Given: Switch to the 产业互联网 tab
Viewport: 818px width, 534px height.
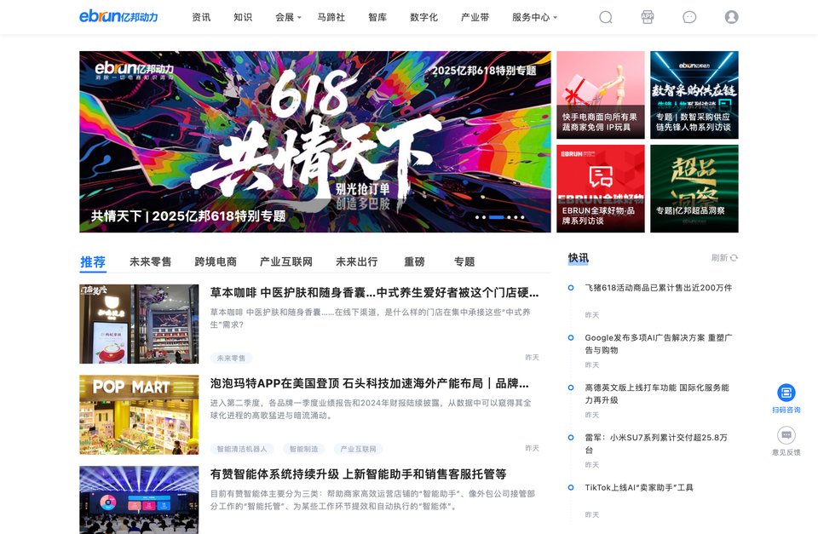Looking at the screenshot, I should [x=286, y=261].
